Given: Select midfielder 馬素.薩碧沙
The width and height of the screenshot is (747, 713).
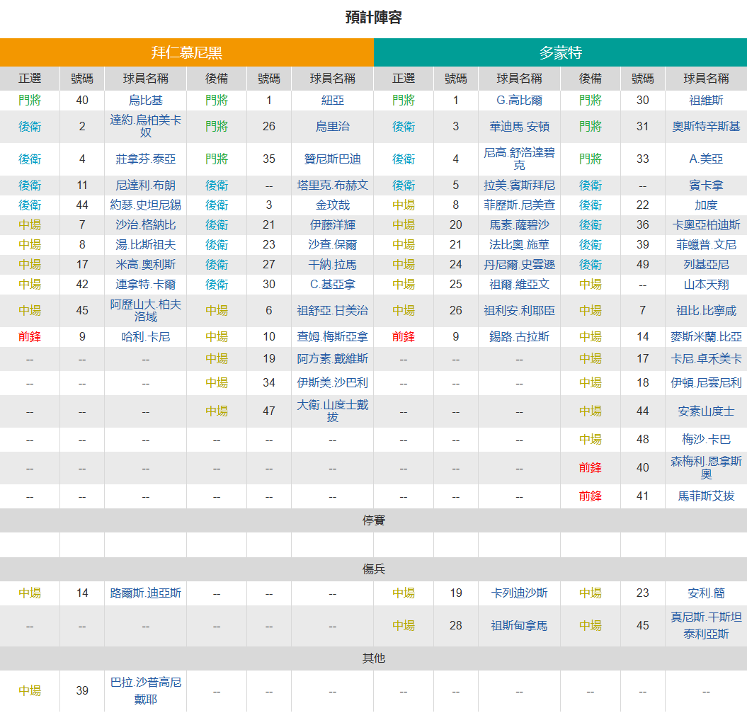Looking at the screenshot, I should [x=519, y=225].
